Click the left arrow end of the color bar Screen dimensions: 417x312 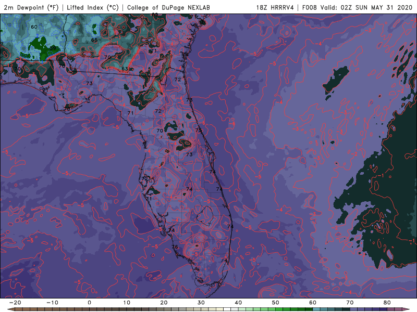pyautogui.click(x=10, y=309)
